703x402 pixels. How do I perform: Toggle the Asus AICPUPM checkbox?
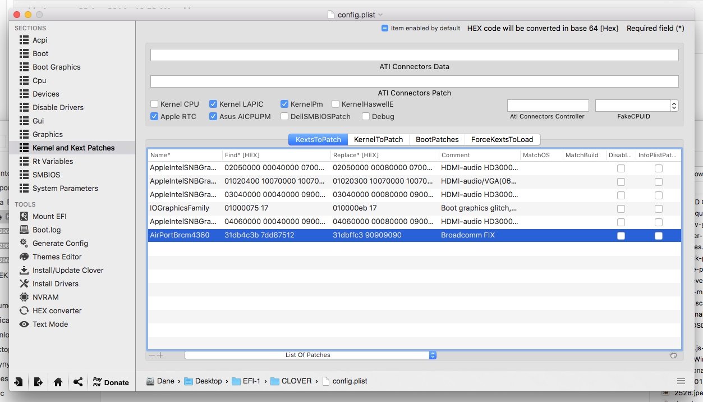click(213, 116)
